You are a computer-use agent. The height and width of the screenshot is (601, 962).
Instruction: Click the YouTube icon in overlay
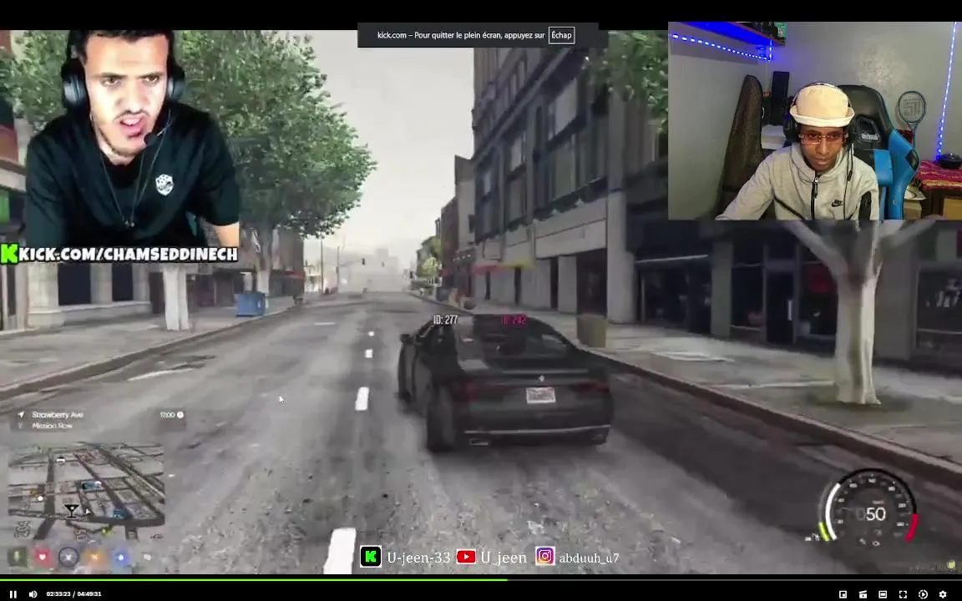click(466, 557)
